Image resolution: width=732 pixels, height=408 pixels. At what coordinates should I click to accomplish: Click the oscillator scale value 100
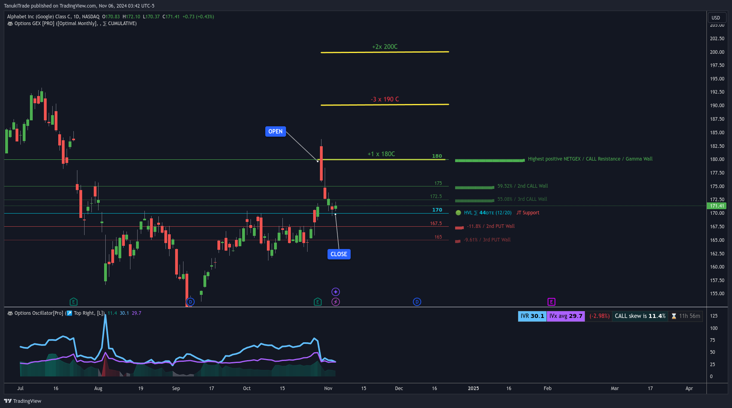point(714,328)
